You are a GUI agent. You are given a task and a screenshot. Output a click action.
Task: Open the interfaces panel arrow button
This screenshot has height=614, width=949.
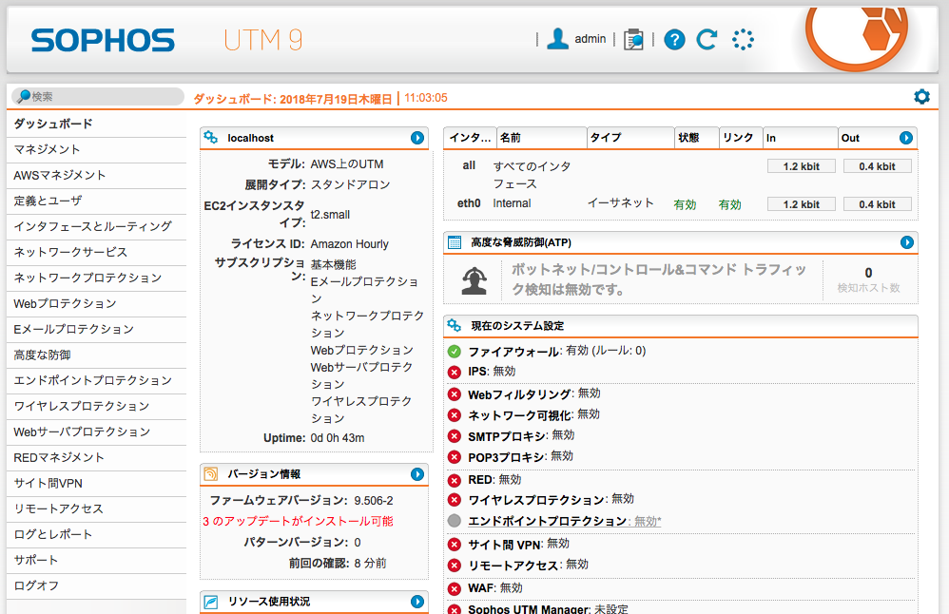click(x=907, y=138)
